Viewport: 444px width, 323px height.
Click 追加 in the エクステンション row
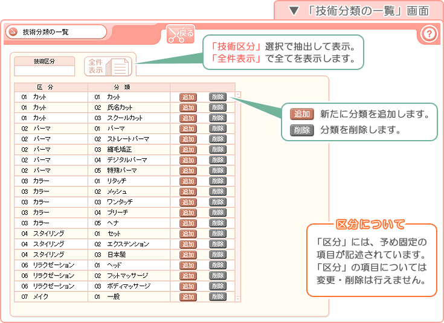click(188, 244)
